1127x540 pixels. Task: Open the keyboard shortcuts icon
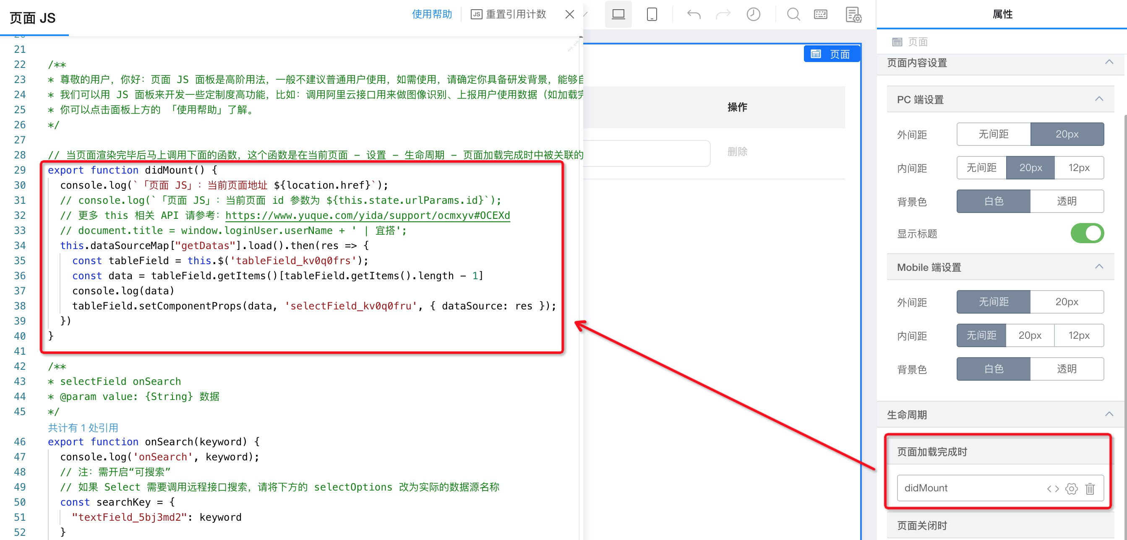(820, 14)
